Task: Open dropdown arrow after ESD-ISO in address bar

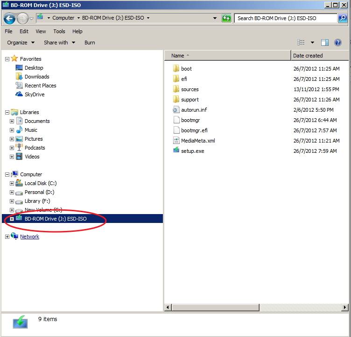Action: tap(148, 18)
